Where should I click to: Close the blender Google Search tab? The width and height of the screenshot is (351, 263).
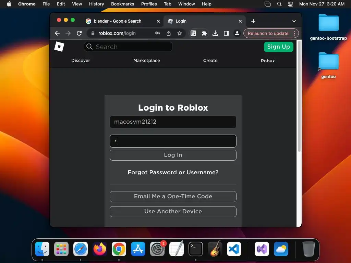pos(158,21)
